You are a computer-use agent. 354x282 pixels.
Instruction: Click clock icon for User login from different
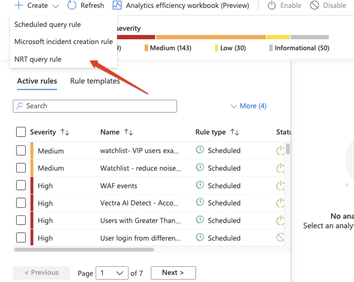click(200, 238)
